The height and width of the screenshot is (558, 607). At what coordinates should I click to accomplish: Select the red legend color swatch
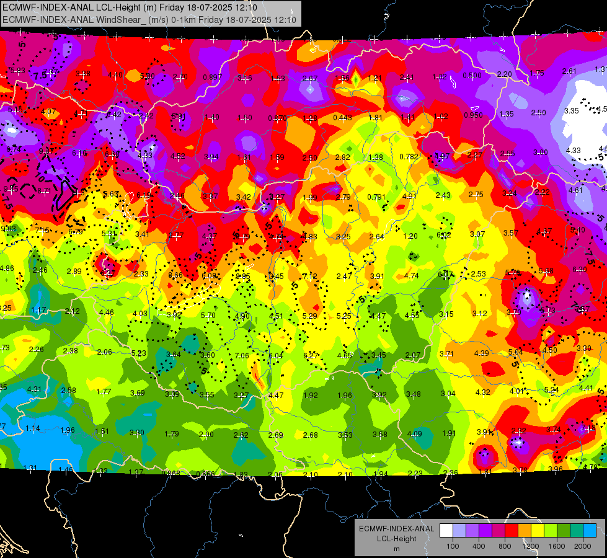[x=512, y=531]
